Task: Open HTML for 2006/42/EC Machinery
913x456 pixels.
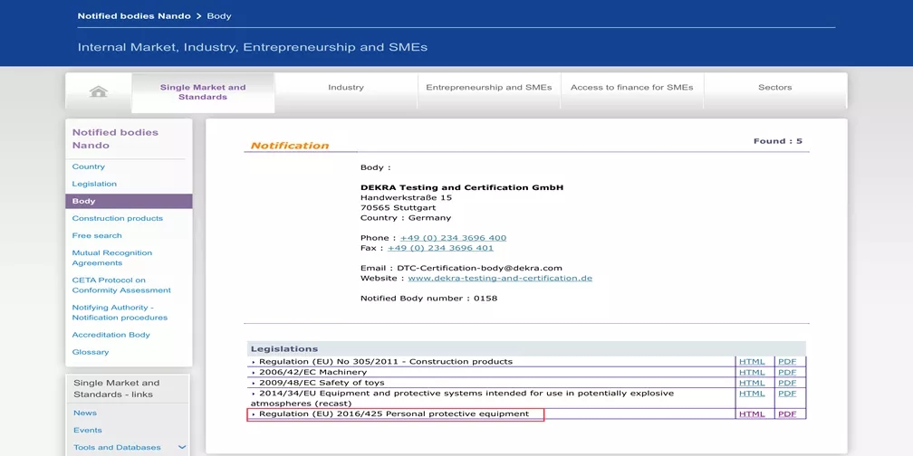Action: click(752, 372)
